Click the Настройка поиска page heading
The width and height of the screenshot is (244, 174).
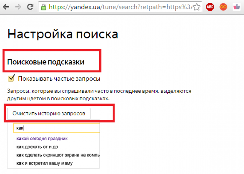tap(63, 34)
